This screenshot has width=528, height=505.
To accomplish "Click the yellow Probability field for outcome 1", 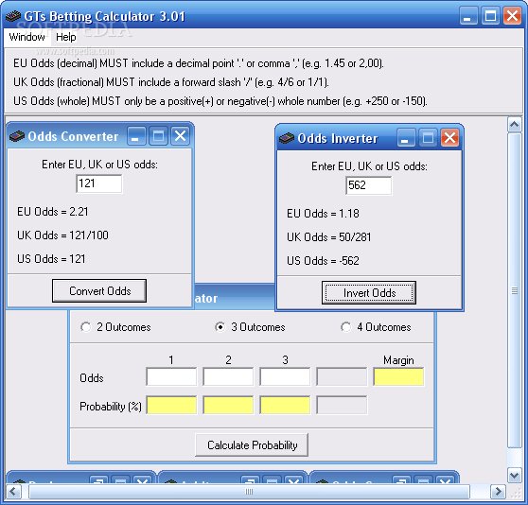I will (171, 405).
